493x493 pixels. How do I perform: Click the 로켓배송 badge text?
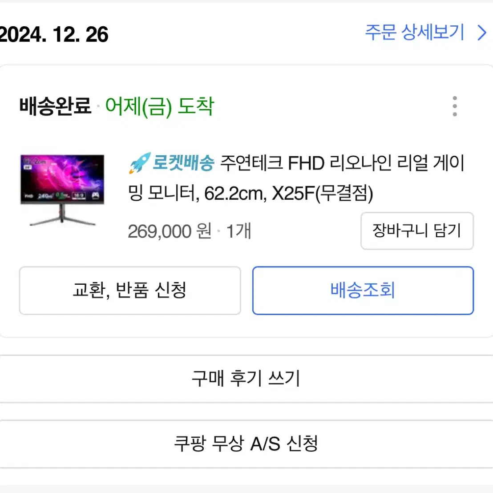(x=183, y=163)
